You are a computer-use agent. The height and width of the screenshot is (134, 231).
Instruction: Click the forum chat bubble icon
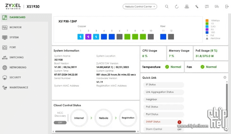pyautogui.click(x=217, y=6)
